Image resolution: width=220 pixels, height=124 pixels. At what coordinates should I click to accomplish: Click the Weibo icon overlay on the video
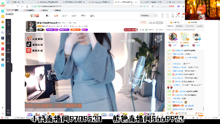tap(29, 38)
